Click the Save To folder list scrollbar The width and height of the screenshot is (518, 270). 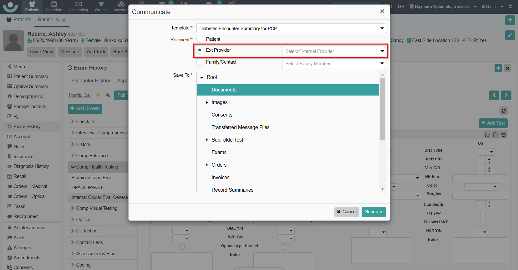[x=382, y=109]
